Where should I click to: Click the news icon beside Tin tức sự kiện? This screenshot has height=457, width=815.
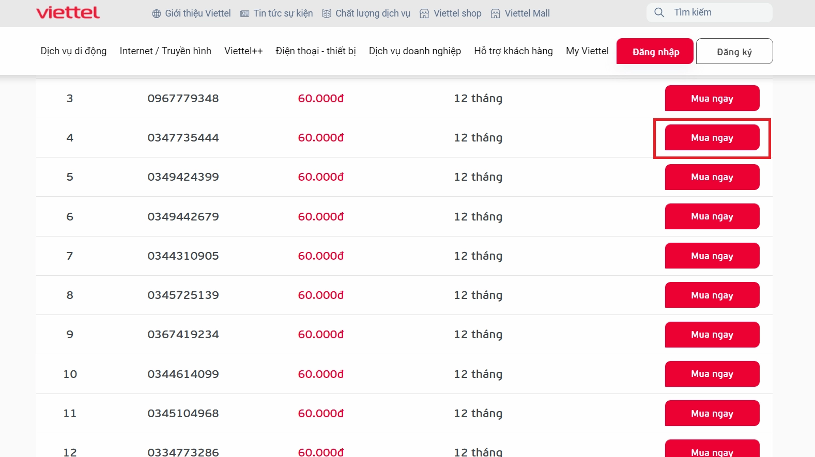[245, 14]
